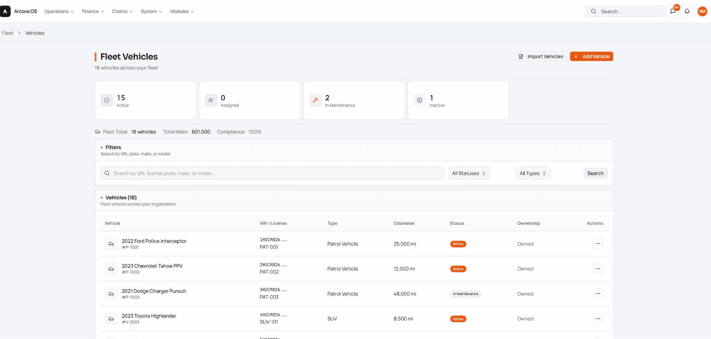Image resolution: width=711 pixels, height=339 pixels.
Task: Click the Inactive vehicles X icon
Action: [420, 100]
